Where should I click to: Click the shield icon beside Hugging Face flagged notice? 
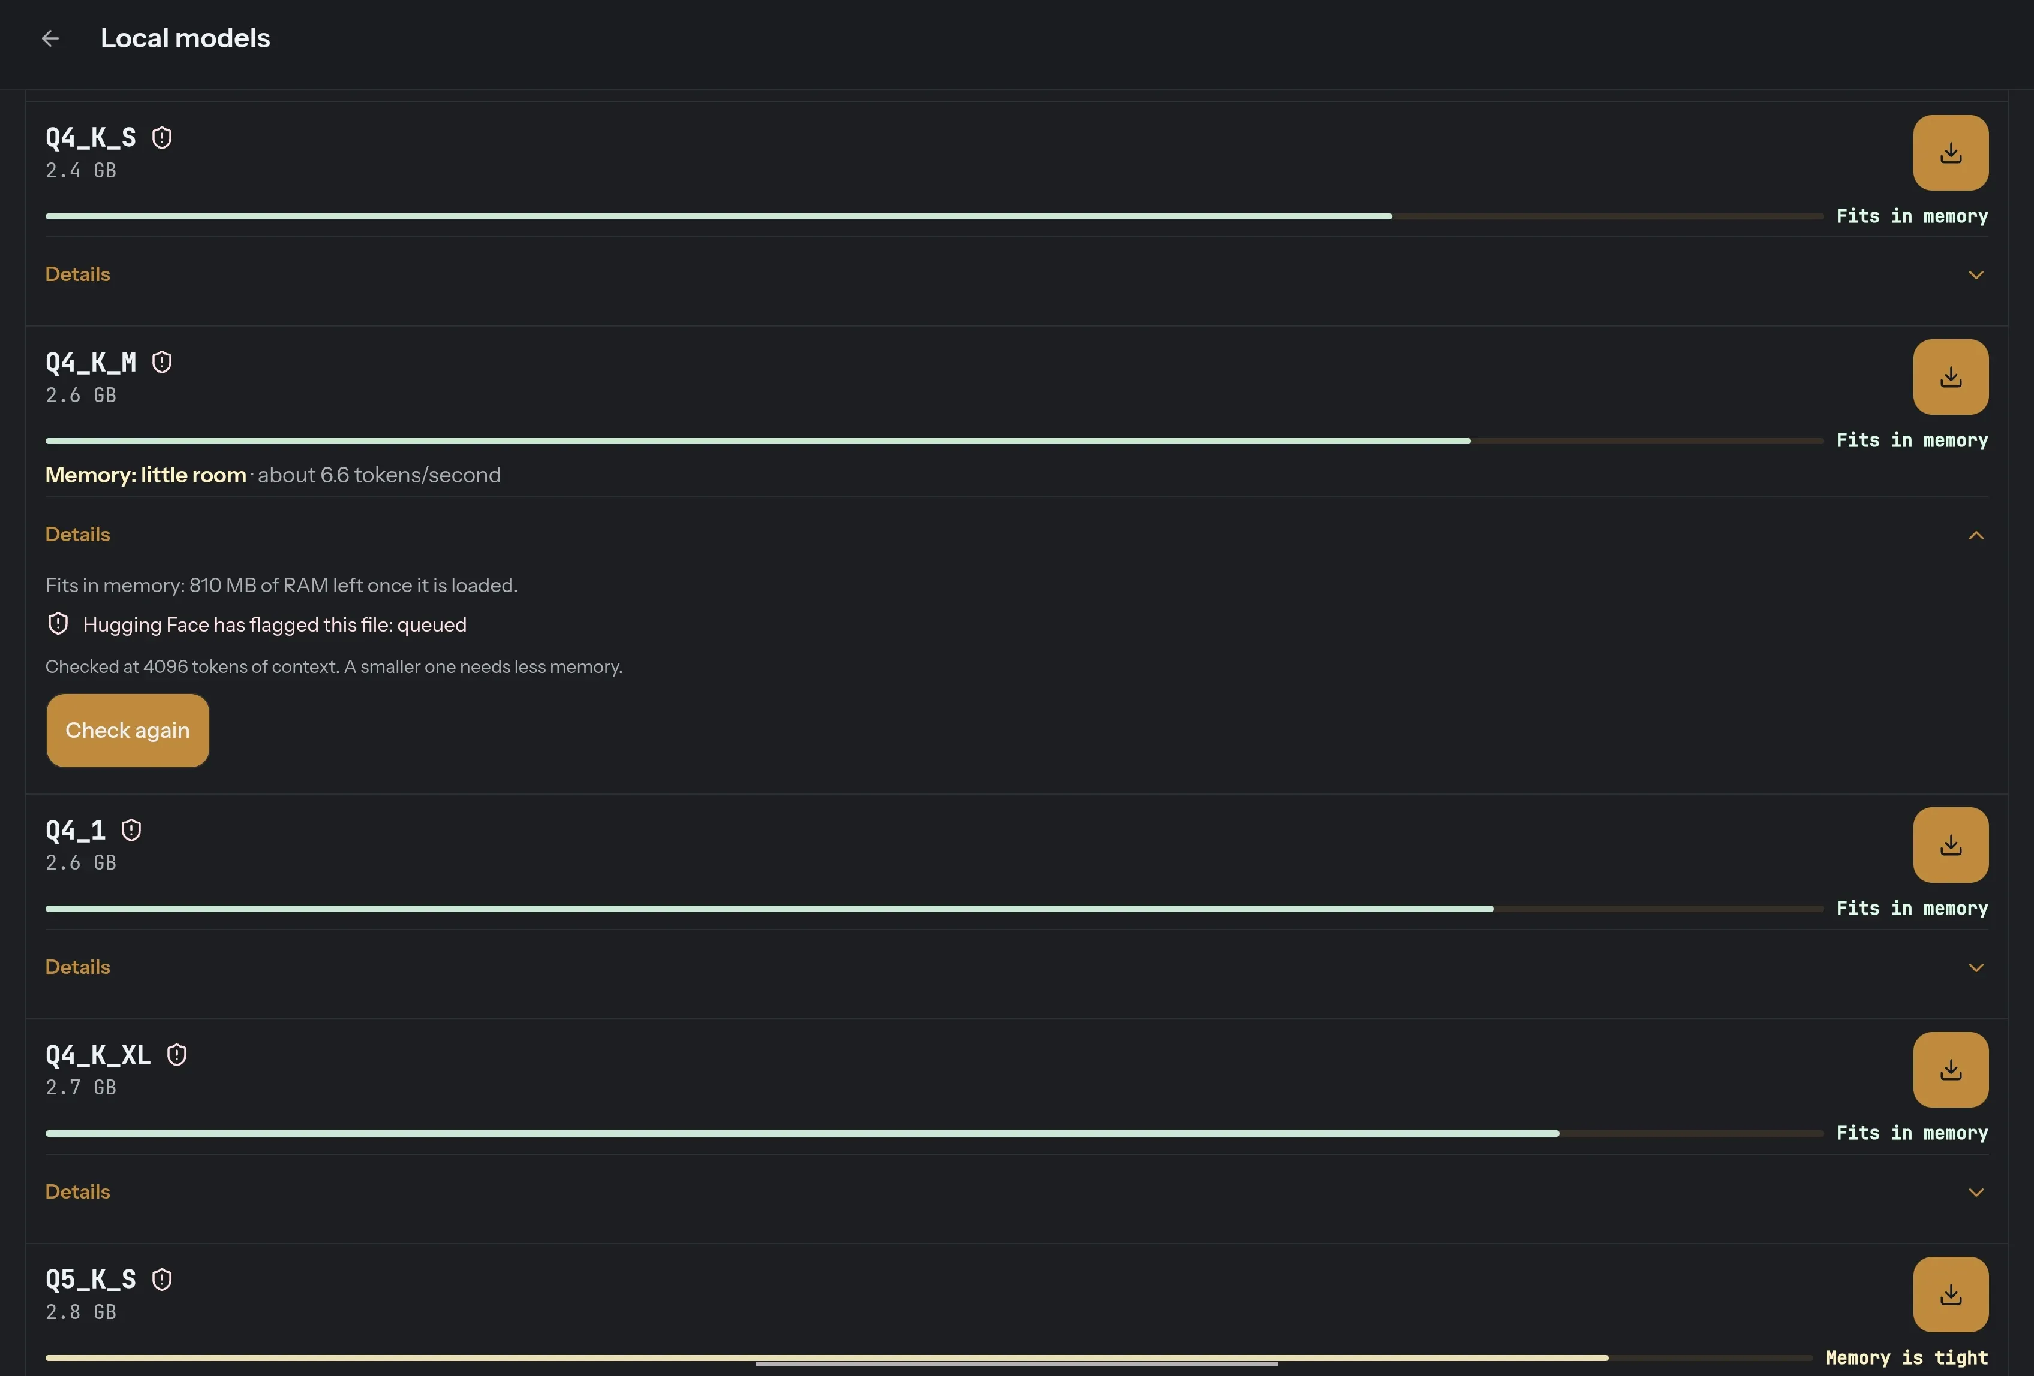tap(58, 624)
